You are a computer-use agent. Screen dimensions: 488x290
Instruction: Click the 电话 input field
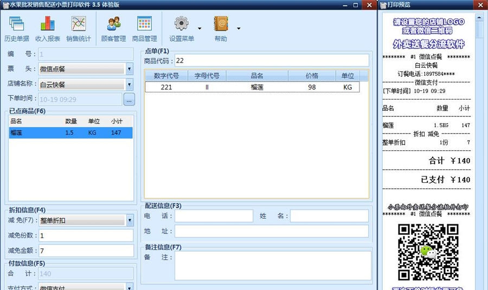click(214, 216)
